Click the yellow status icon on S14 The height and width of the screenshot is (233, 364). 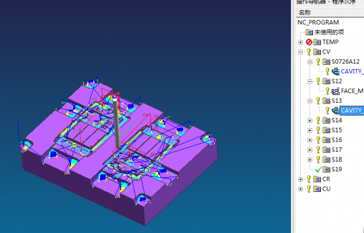(x=318, y=120)
